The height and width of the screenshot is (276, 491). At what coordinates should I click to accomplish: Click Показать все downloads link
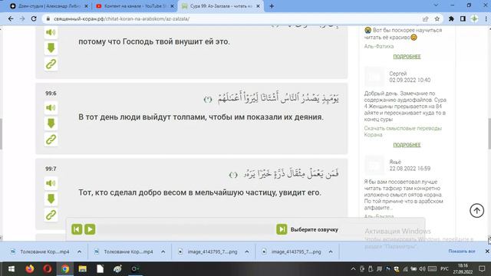[x=462, y=251]
